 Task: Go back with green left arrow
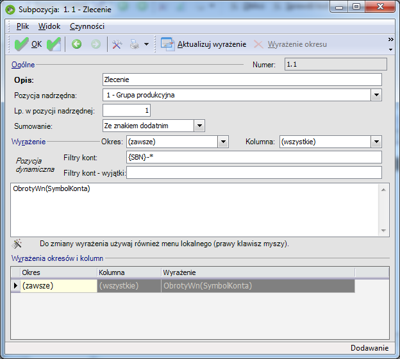76,44
